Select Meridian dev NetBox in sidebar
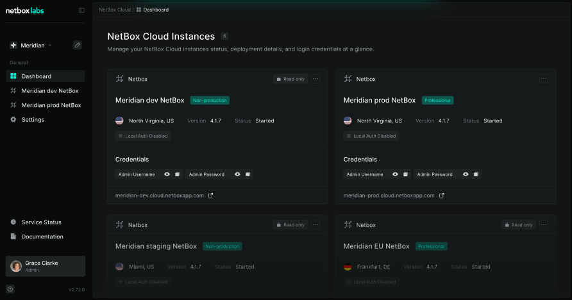 coord(50,91)
